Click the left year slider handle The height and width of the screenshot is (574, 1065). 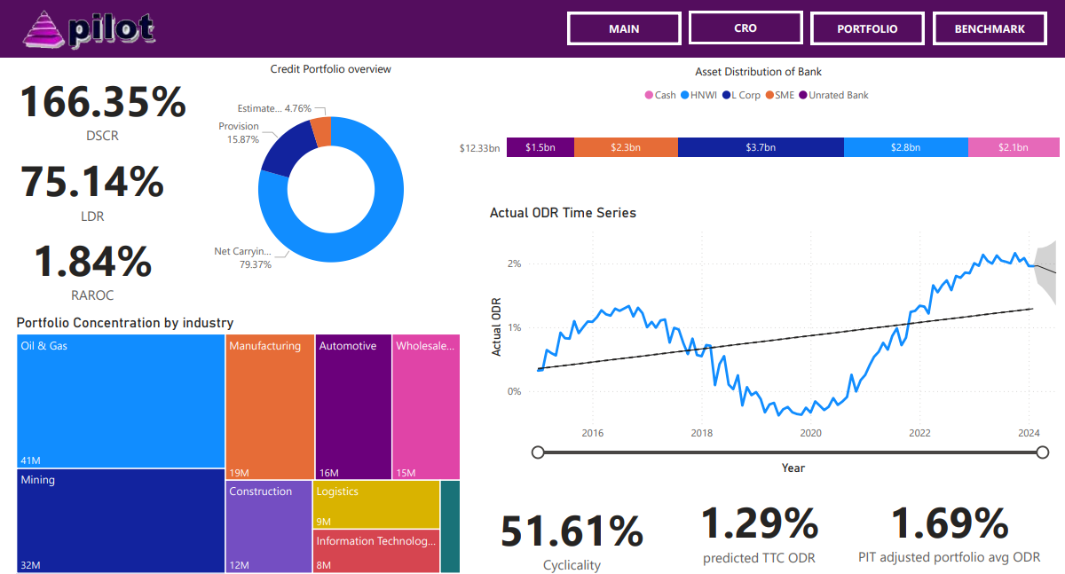(x=538, y=452)
